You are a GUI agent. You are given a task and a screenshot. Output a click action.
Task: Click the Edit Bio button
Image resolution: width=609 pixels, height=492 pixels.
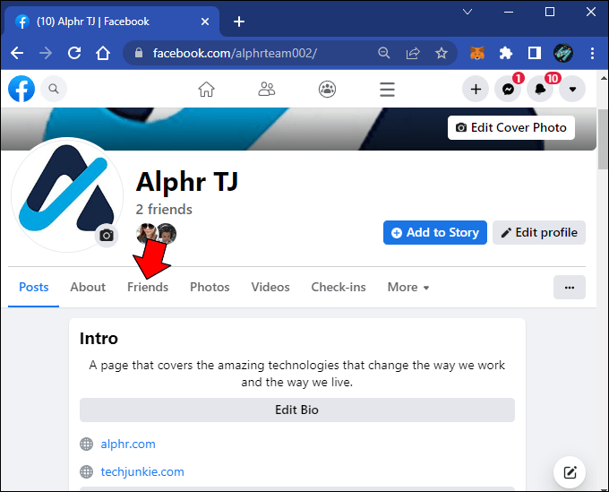[297, 410]
